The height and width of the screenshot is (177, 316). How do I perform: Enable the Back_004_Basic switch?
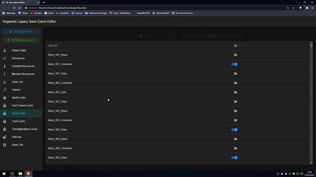pos(235,139)
